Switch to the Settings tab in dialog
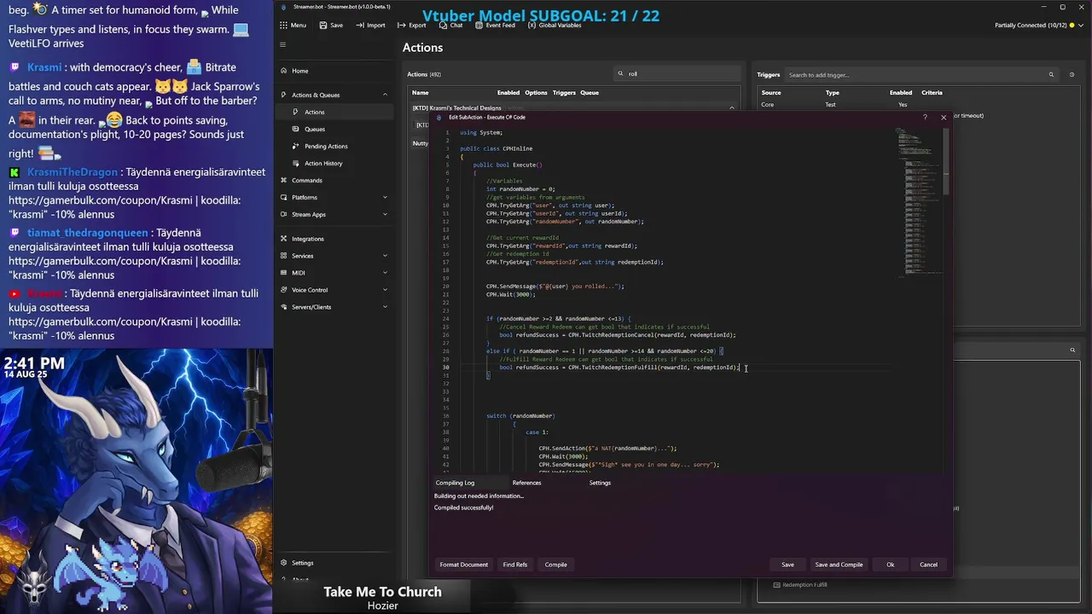Viewport: 1092px width, 614px height. [x=600, y=483]
